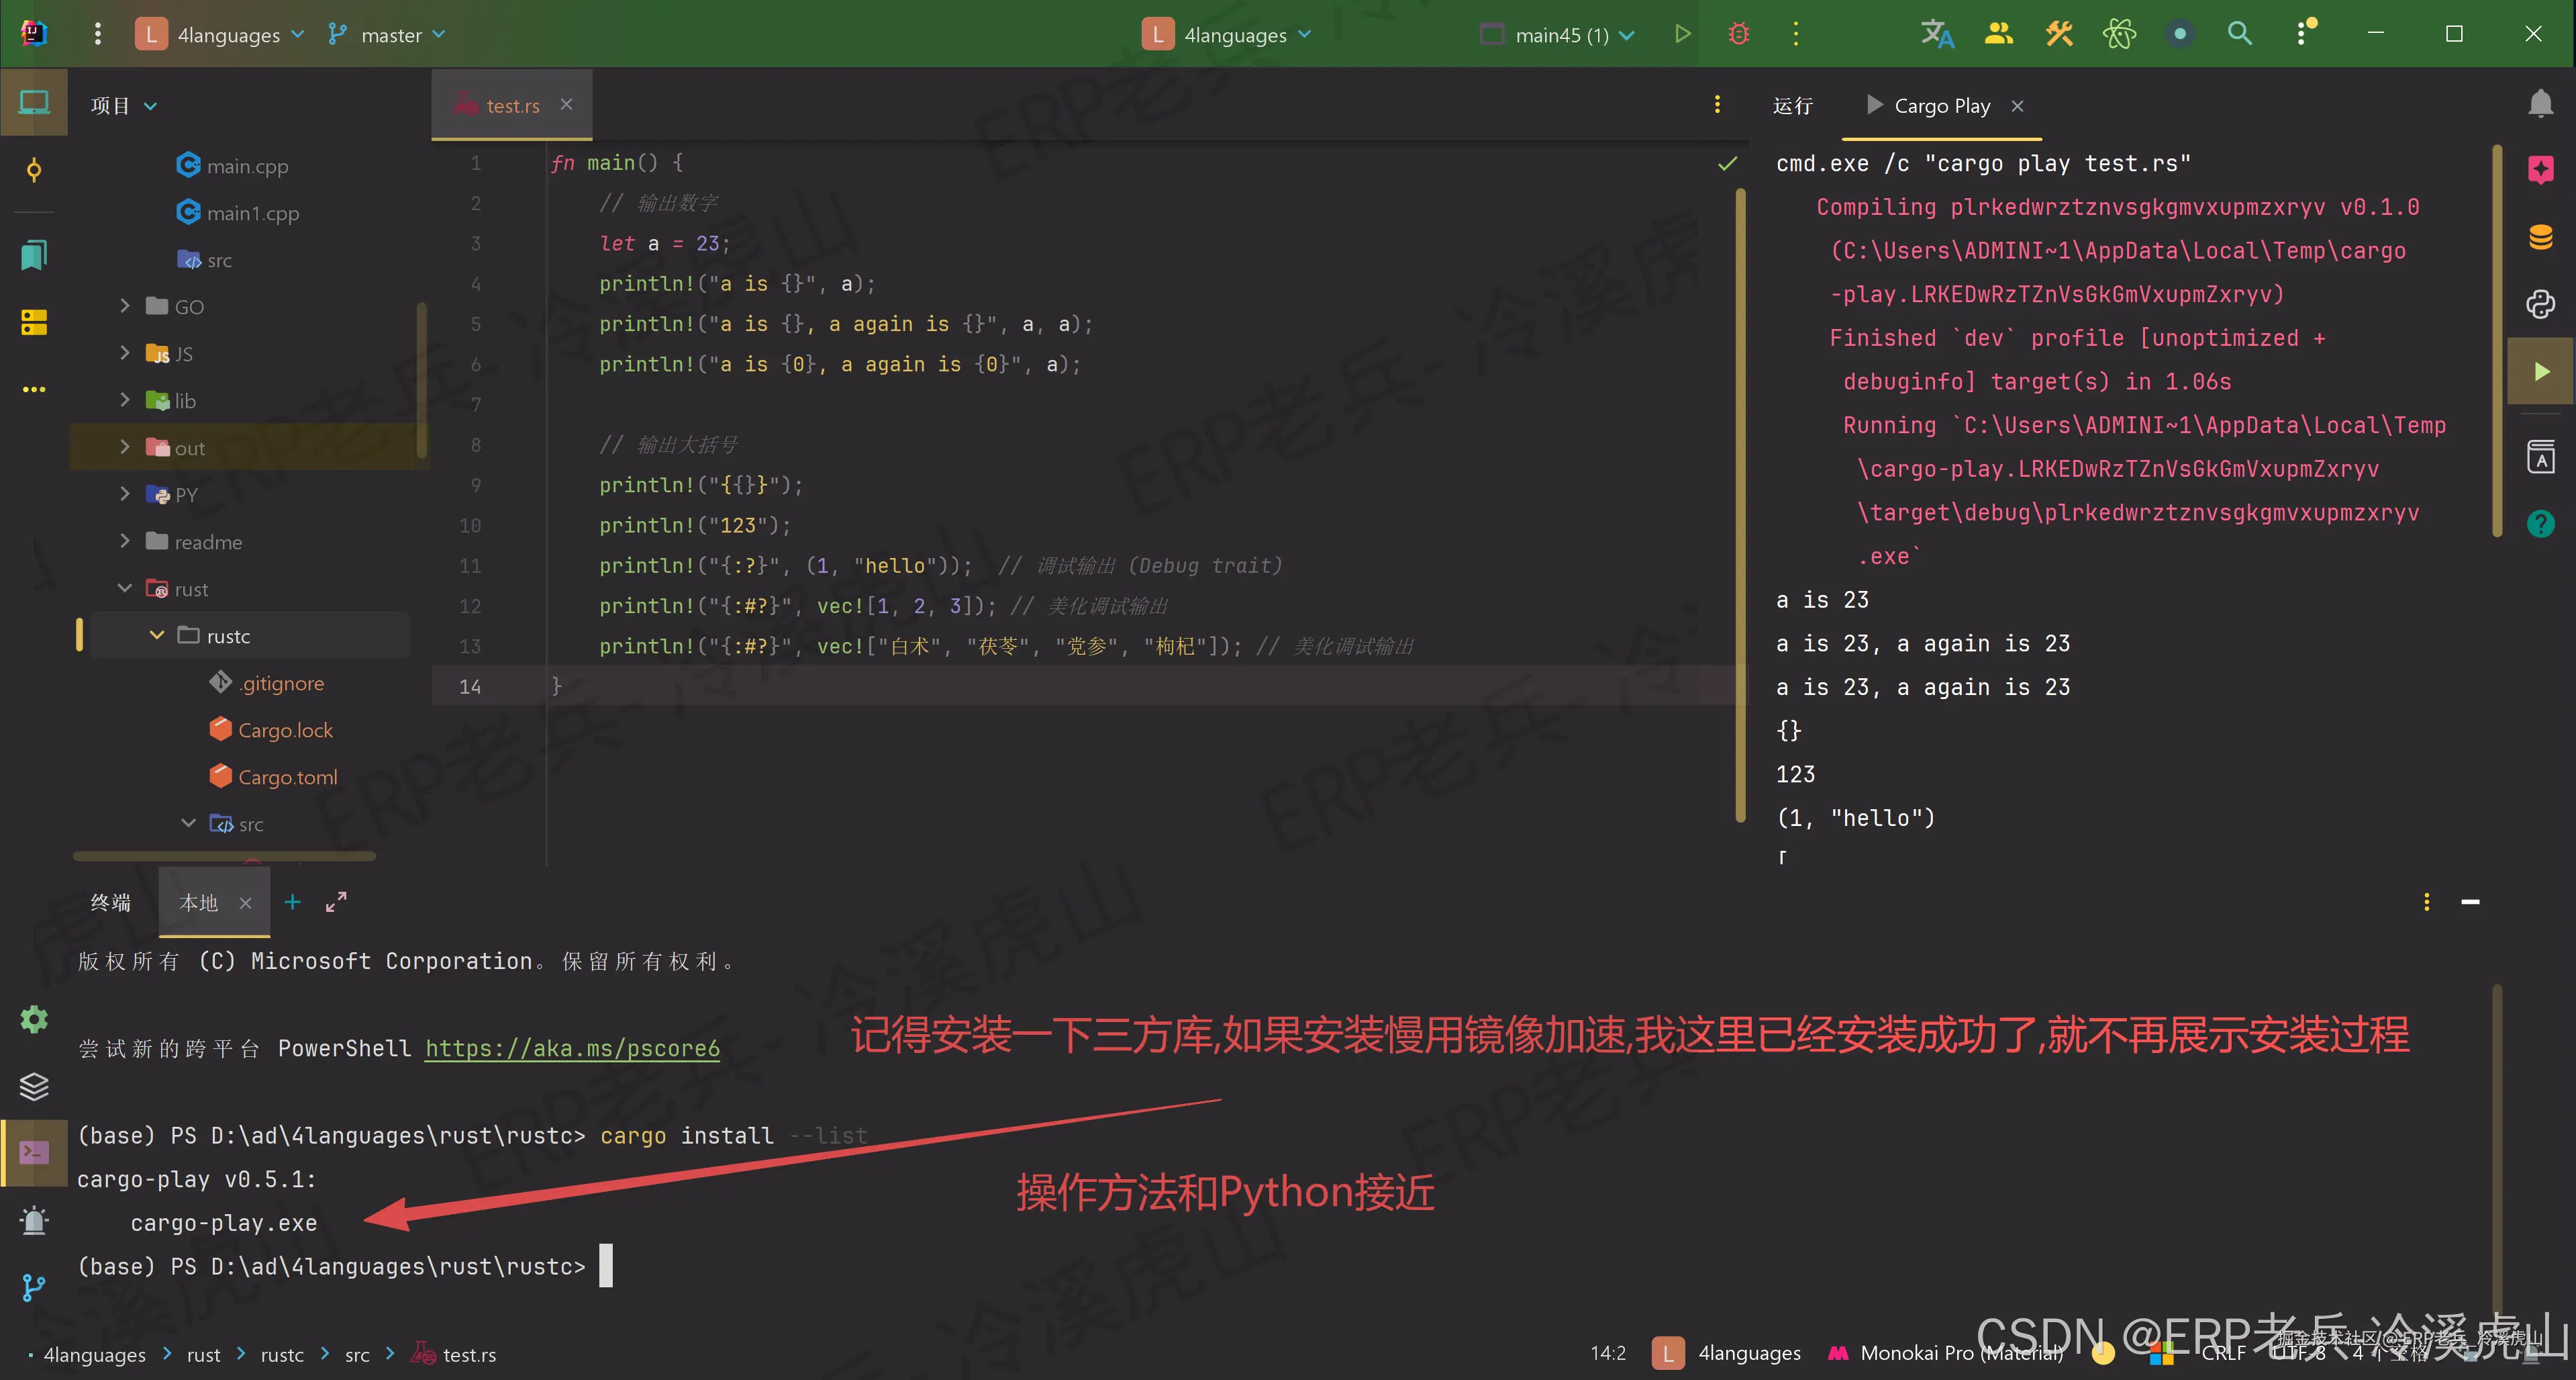Open the Database tool window
The width and height of the screenshot is (2576, 1380).
(x=2542, y=237)
